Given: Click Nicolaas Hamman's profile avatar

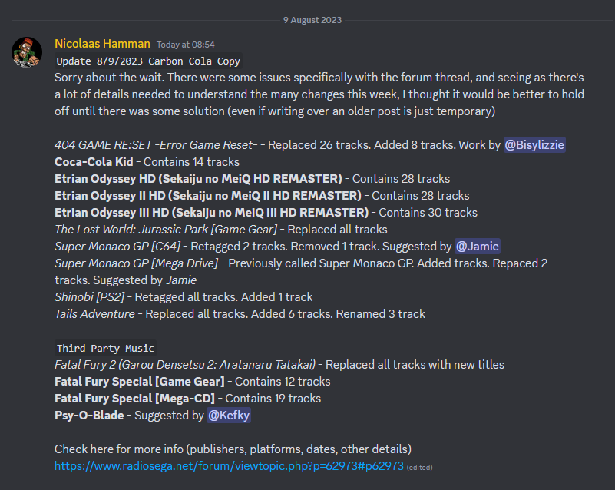Looking at the screenshot, I should coord(27,52).
